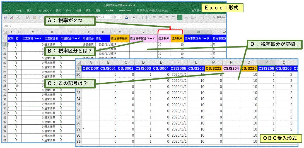This screenshot has height=148, width=304.
Task: Open the データ ribbon tab
Action: tap(68, 11)
